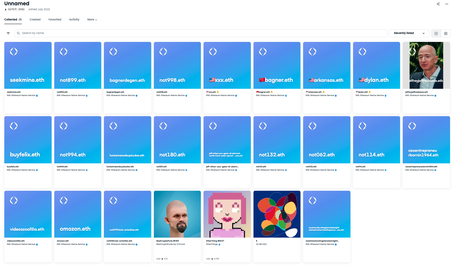Open the share profile icon

click(438, 4)
